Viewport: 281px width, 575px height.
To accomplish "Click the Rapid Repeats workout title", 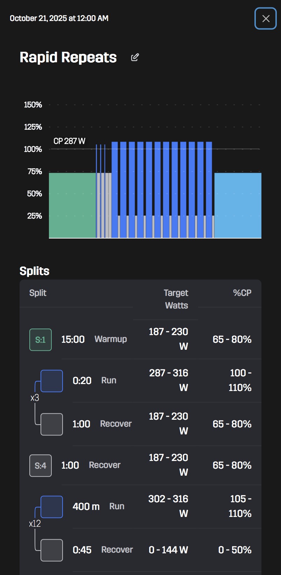I will (68, 57).
